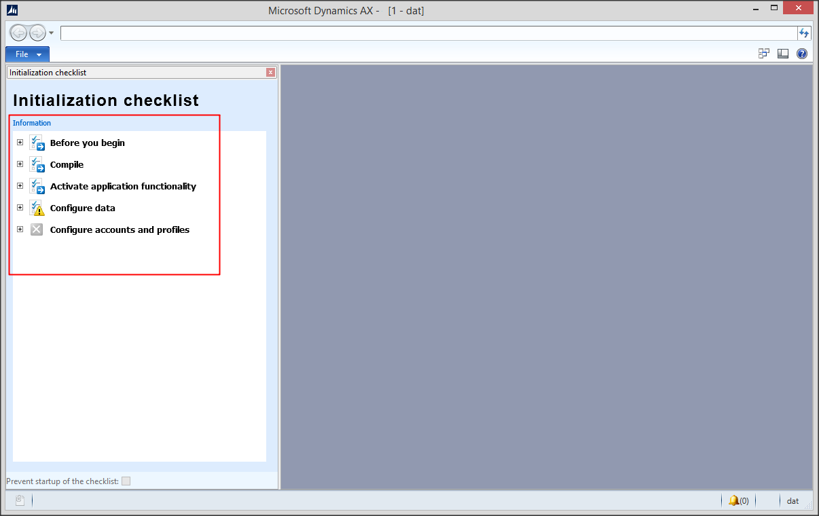The height and width of the screenshot is (516, 819).
Task: Click the view layout icon next to help
Action: pos(783,54)
